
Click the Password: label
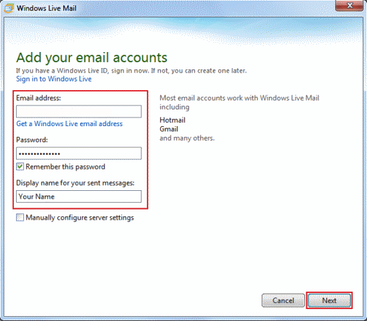[32, 139]
